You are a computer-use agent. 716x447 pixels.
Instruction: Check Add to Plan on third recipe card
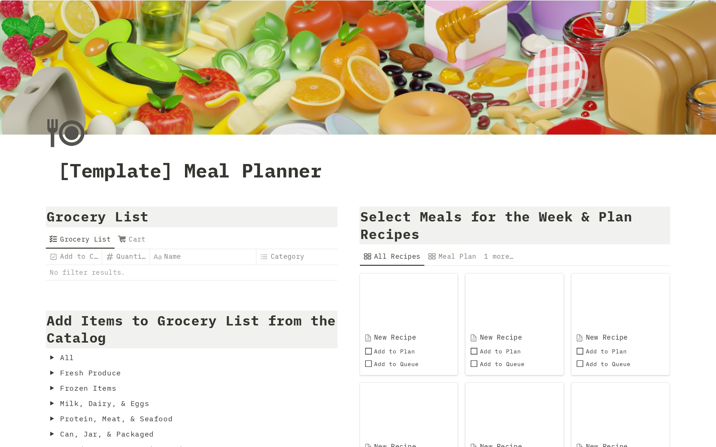[580, 351]
